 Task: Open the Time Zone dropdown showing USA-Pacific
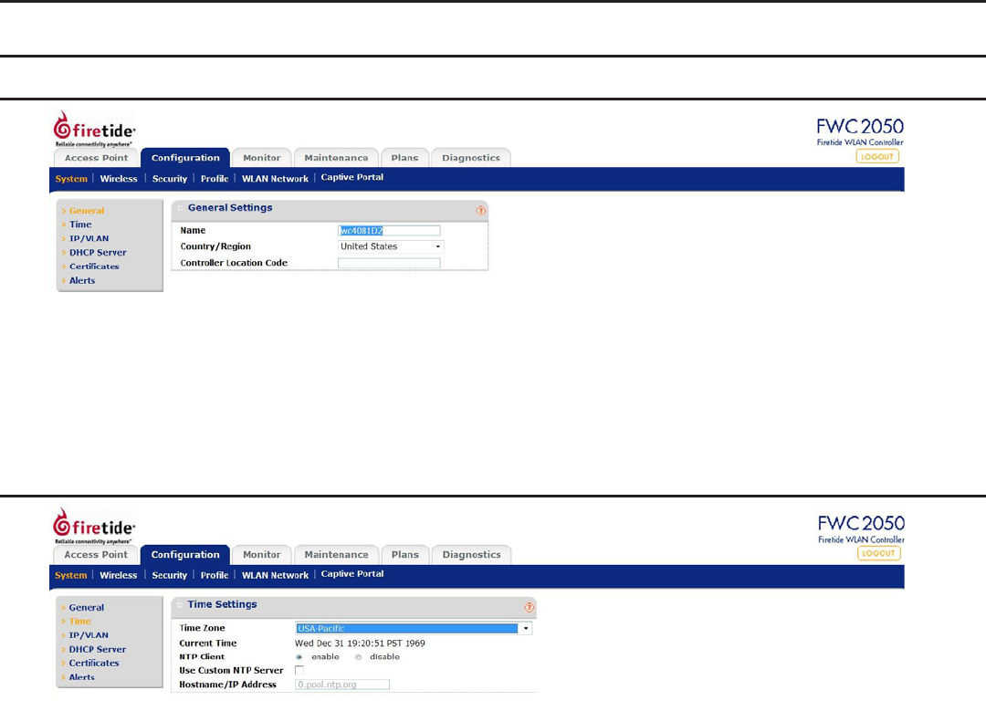(414, 628)
